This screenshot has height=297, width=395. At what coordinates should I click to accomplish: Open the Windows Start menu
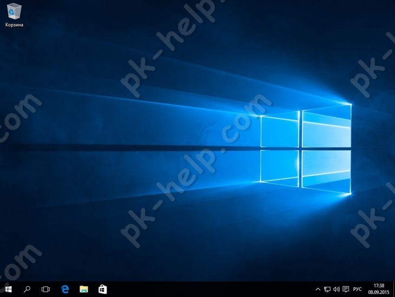[8, 289]
